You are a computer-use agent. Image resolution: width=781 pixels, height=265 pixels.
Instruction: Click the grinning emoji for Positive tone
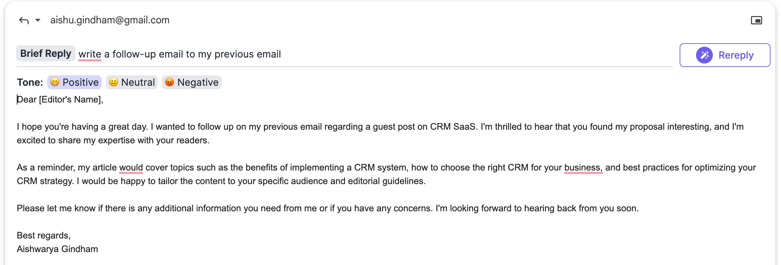coord(55,82)
